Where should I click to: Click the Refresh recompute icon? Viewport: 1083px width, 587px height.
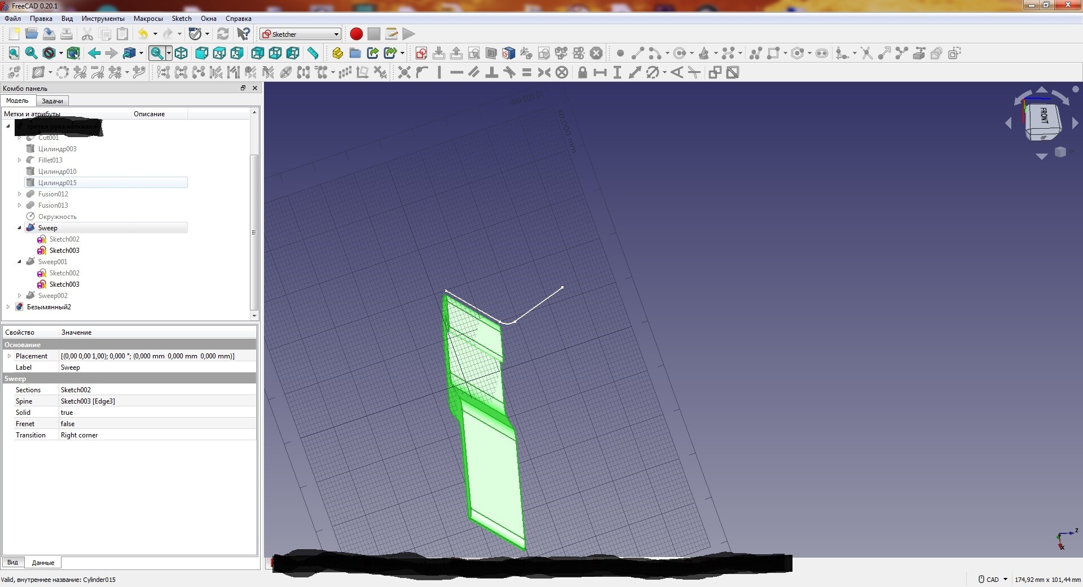223,34
